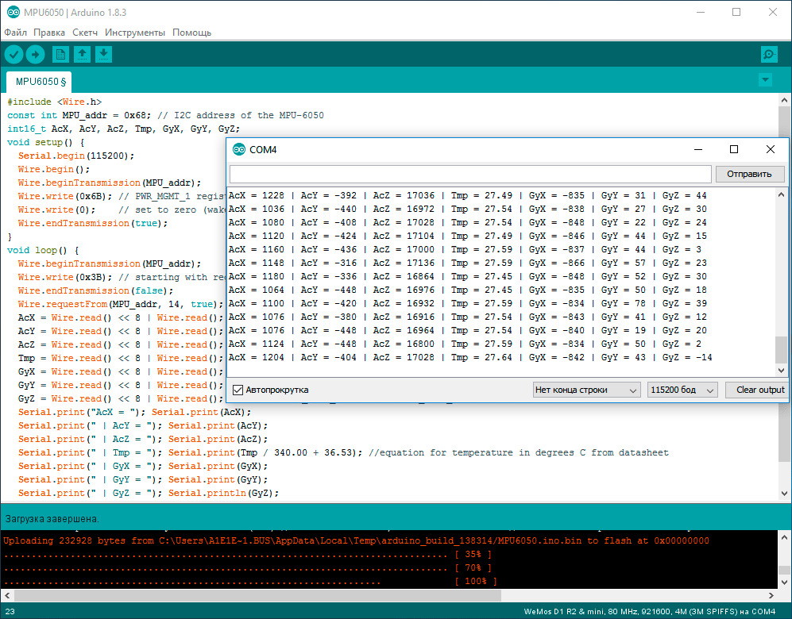Toggle the Автопрокрутка checkbox
This screenshot has width=792, height=619.
click(238, 390)
